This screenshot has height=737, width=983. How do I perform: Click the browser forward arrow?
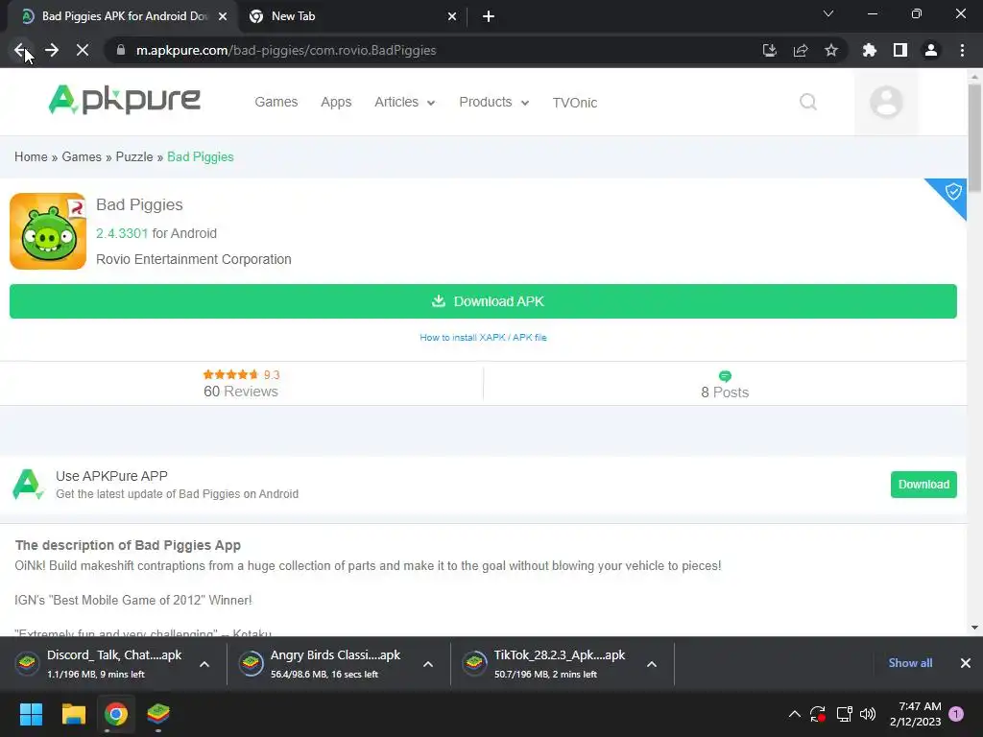tap(52, 50)
